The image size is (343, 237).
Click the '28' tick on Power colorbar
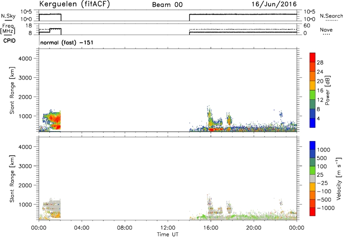click(x=320, y=62)
